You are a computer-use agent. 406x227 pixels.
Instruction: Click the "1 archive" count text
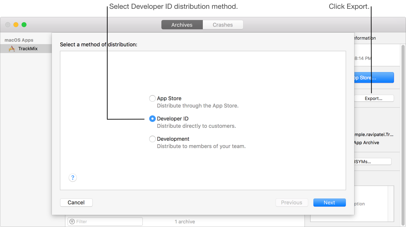(x=185, y=222)
